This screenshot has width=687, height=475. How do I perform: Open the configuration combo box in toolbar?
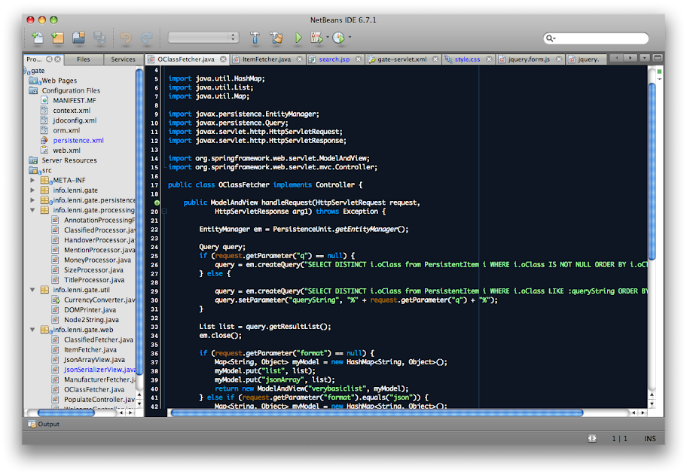[x=202, y=37]
